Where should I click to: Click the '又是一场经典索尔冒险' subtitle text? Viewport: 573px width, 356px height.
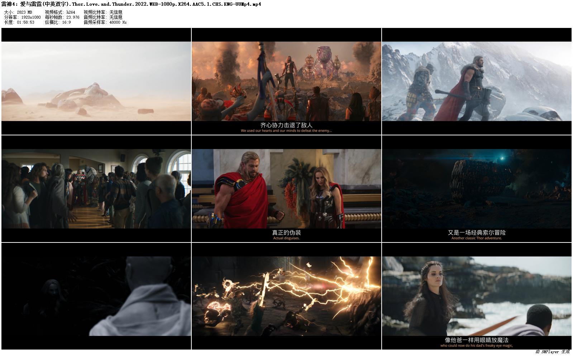[x=477, y=232]
